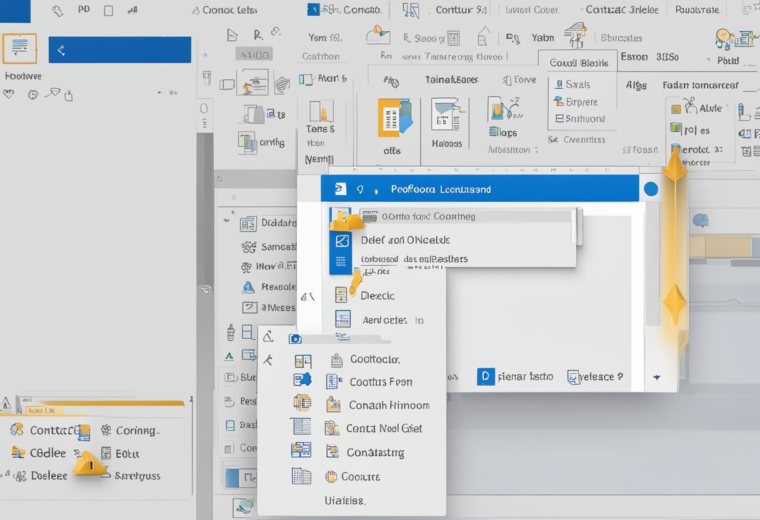Viewport: 760px width, 520px height.
Task: Select the globe icon in the left sidebar
Action: point(32,95)
